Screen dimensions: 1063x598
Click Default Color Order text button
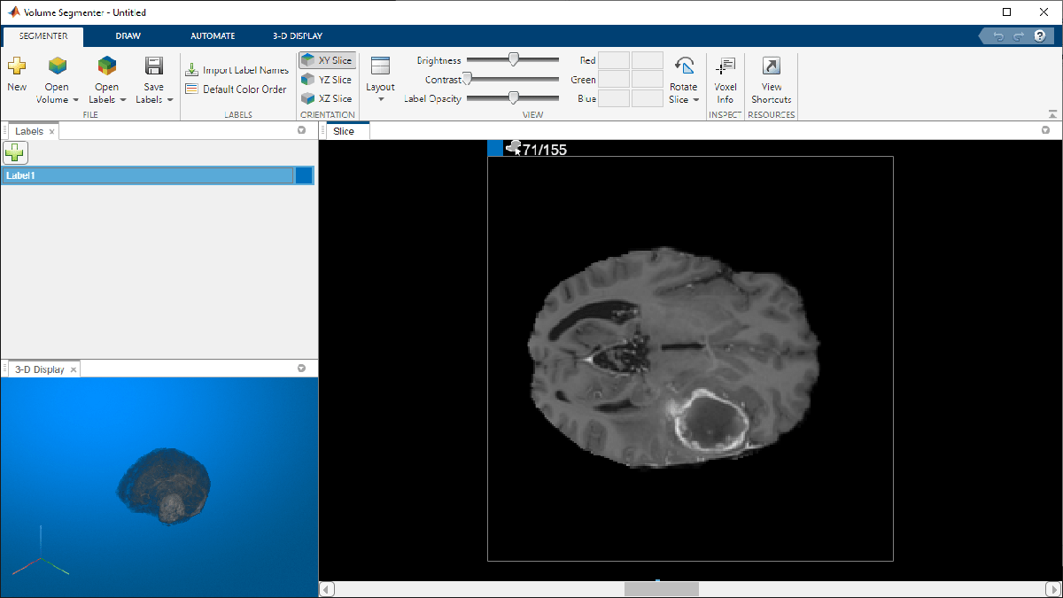click(x=244, y=89)
